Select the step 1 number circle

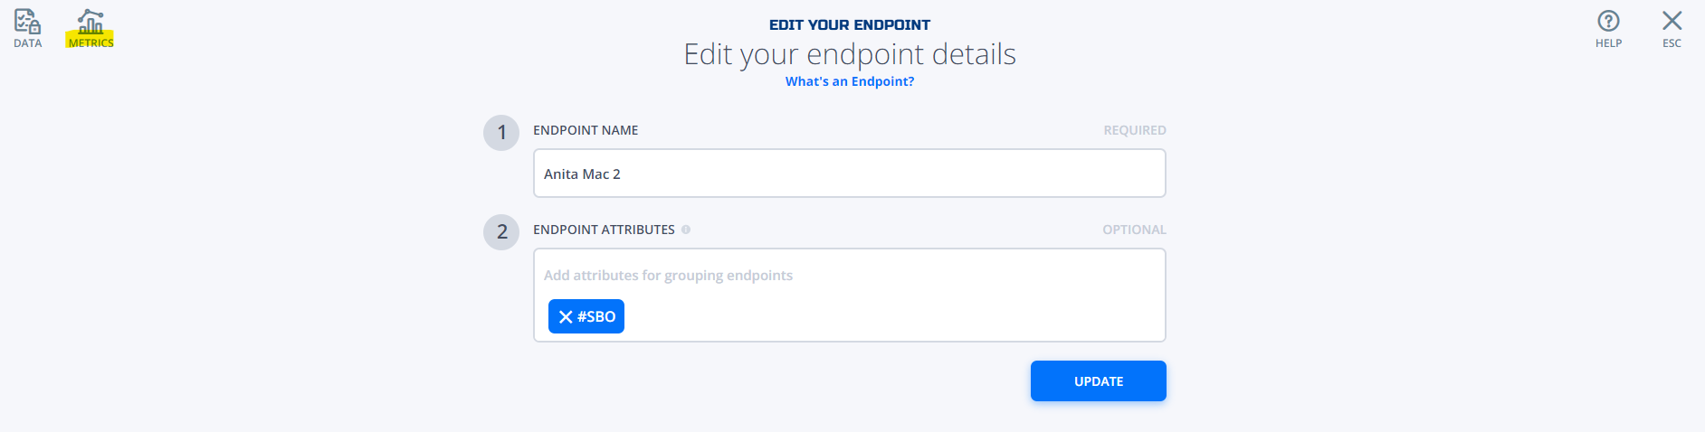[x=501, y=133]
